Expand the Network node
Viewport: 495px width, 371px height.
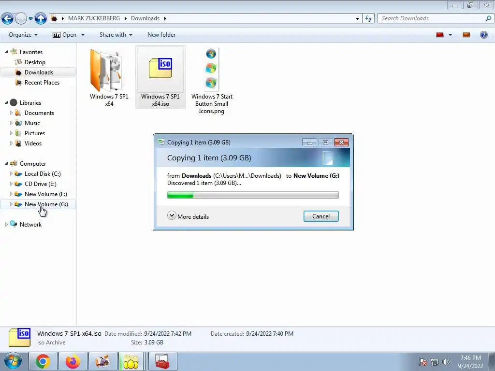point(6,224)
